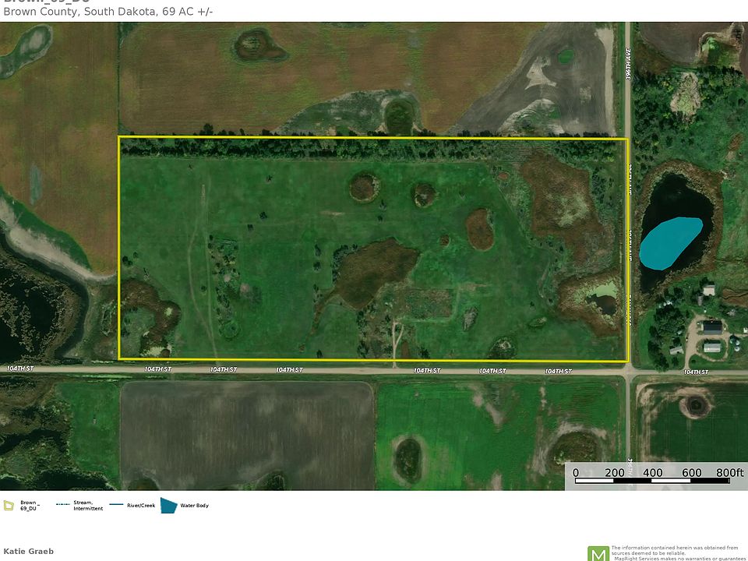The image size is (748, 561).
Task: Click the MapRight disclaimer text
Action: pos(675,552)
